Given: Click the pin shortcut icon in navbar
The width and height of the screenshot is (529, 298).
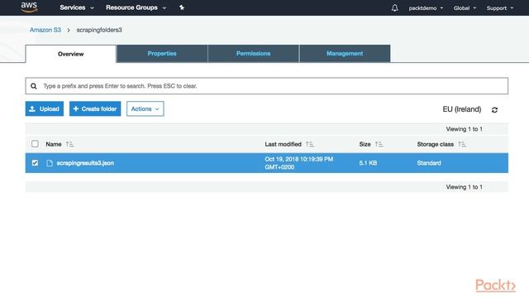Looking at the screenshot, I should tap(182, 7).
